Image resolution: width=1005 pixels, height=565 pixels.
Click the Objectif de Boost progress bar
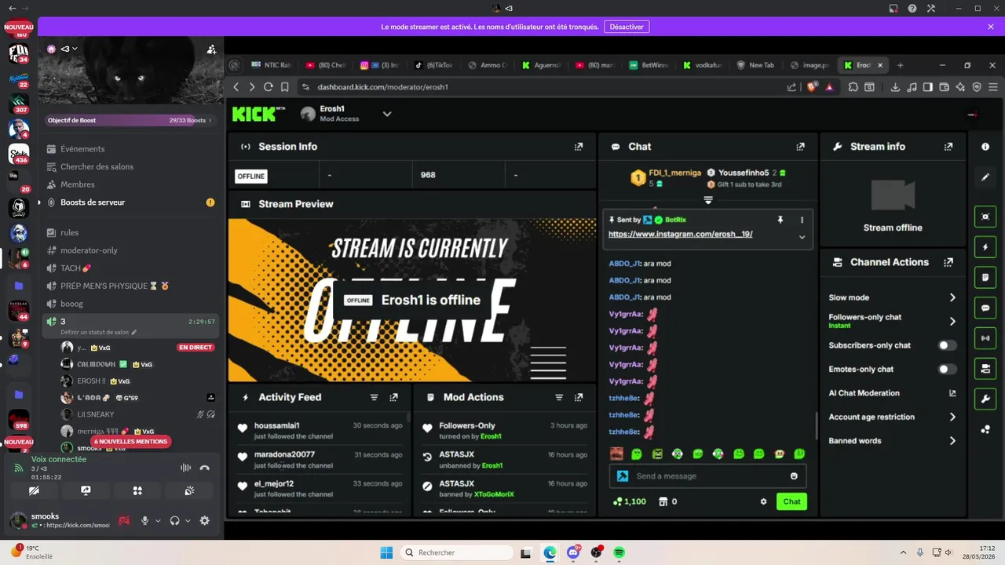point(130,120)
